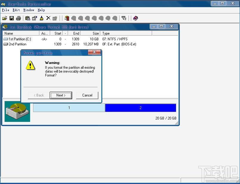Click the Open folder toolbar icon

tap(5, 18)
